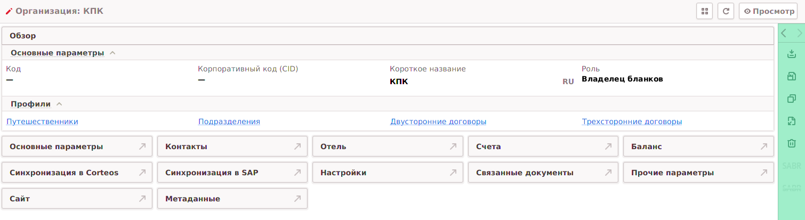
Task: Collapse the Основные параметры section
Action: 112,53
